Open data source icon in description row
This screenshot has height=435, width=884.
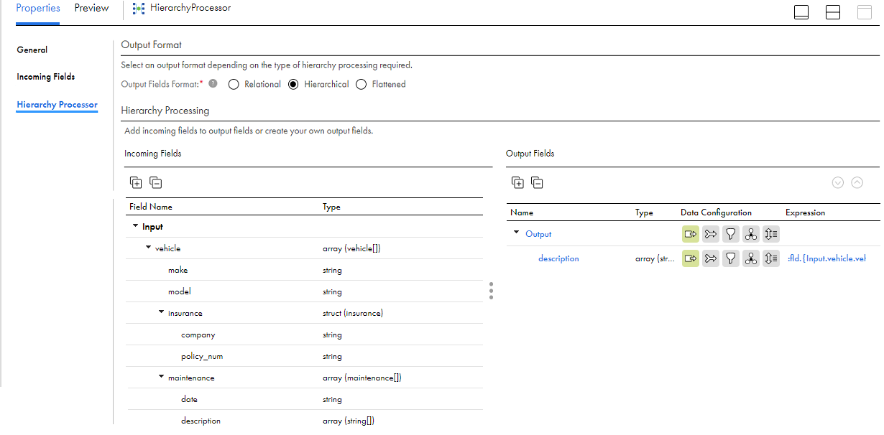point(691,258)
